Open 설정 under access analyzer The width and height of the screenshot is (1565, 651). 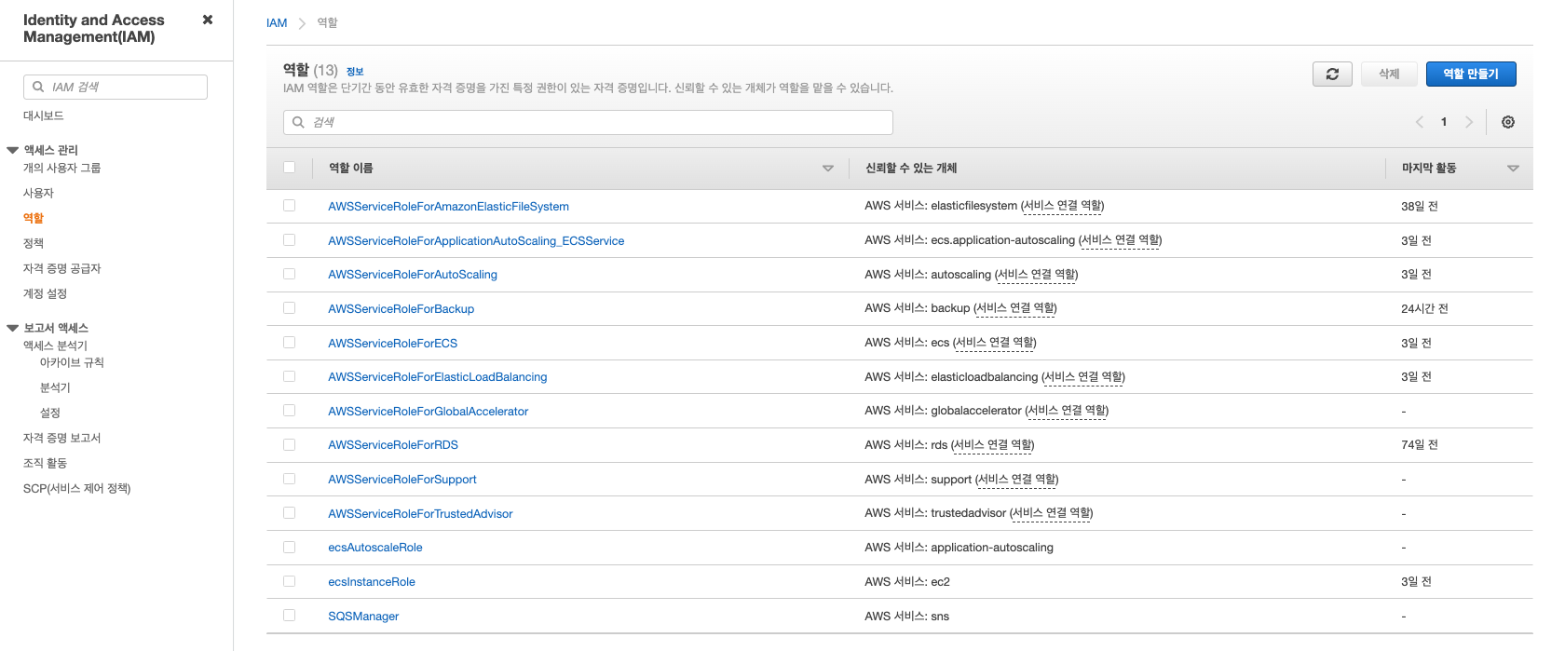click(50, 413)
